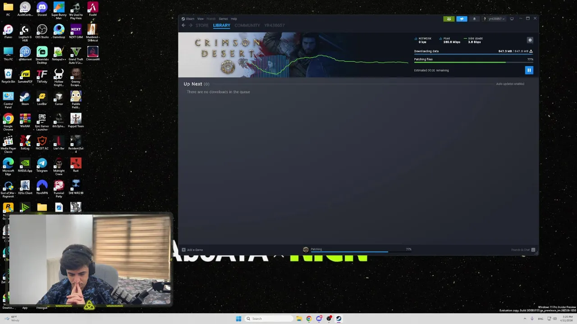Select the FiveM desktop icon

[92, 9]
